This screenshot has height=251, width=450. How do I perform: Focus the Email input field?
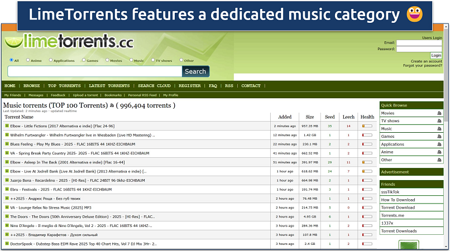click(419, 43)
